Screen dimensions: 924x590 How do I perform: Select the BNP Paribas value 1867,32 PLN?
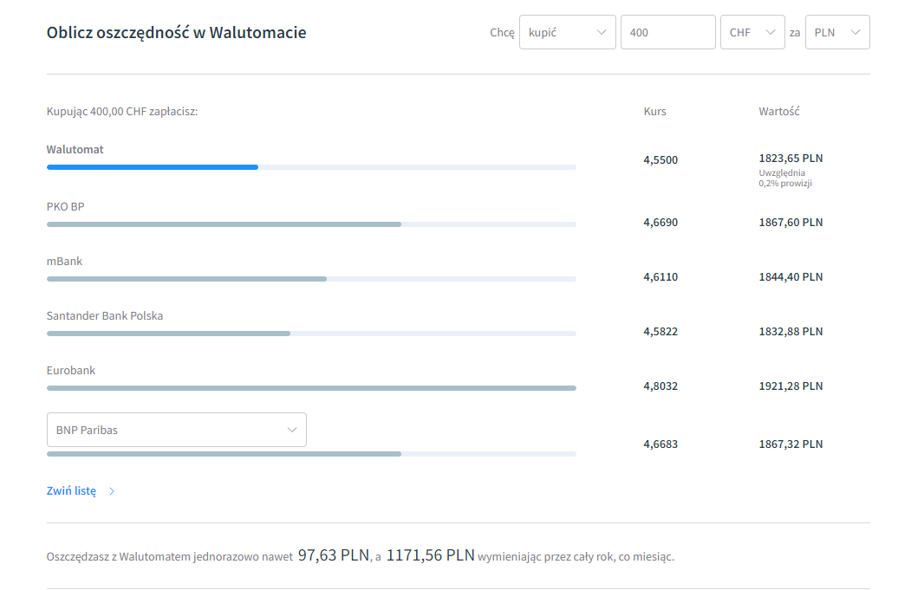[x=791, y=444]
